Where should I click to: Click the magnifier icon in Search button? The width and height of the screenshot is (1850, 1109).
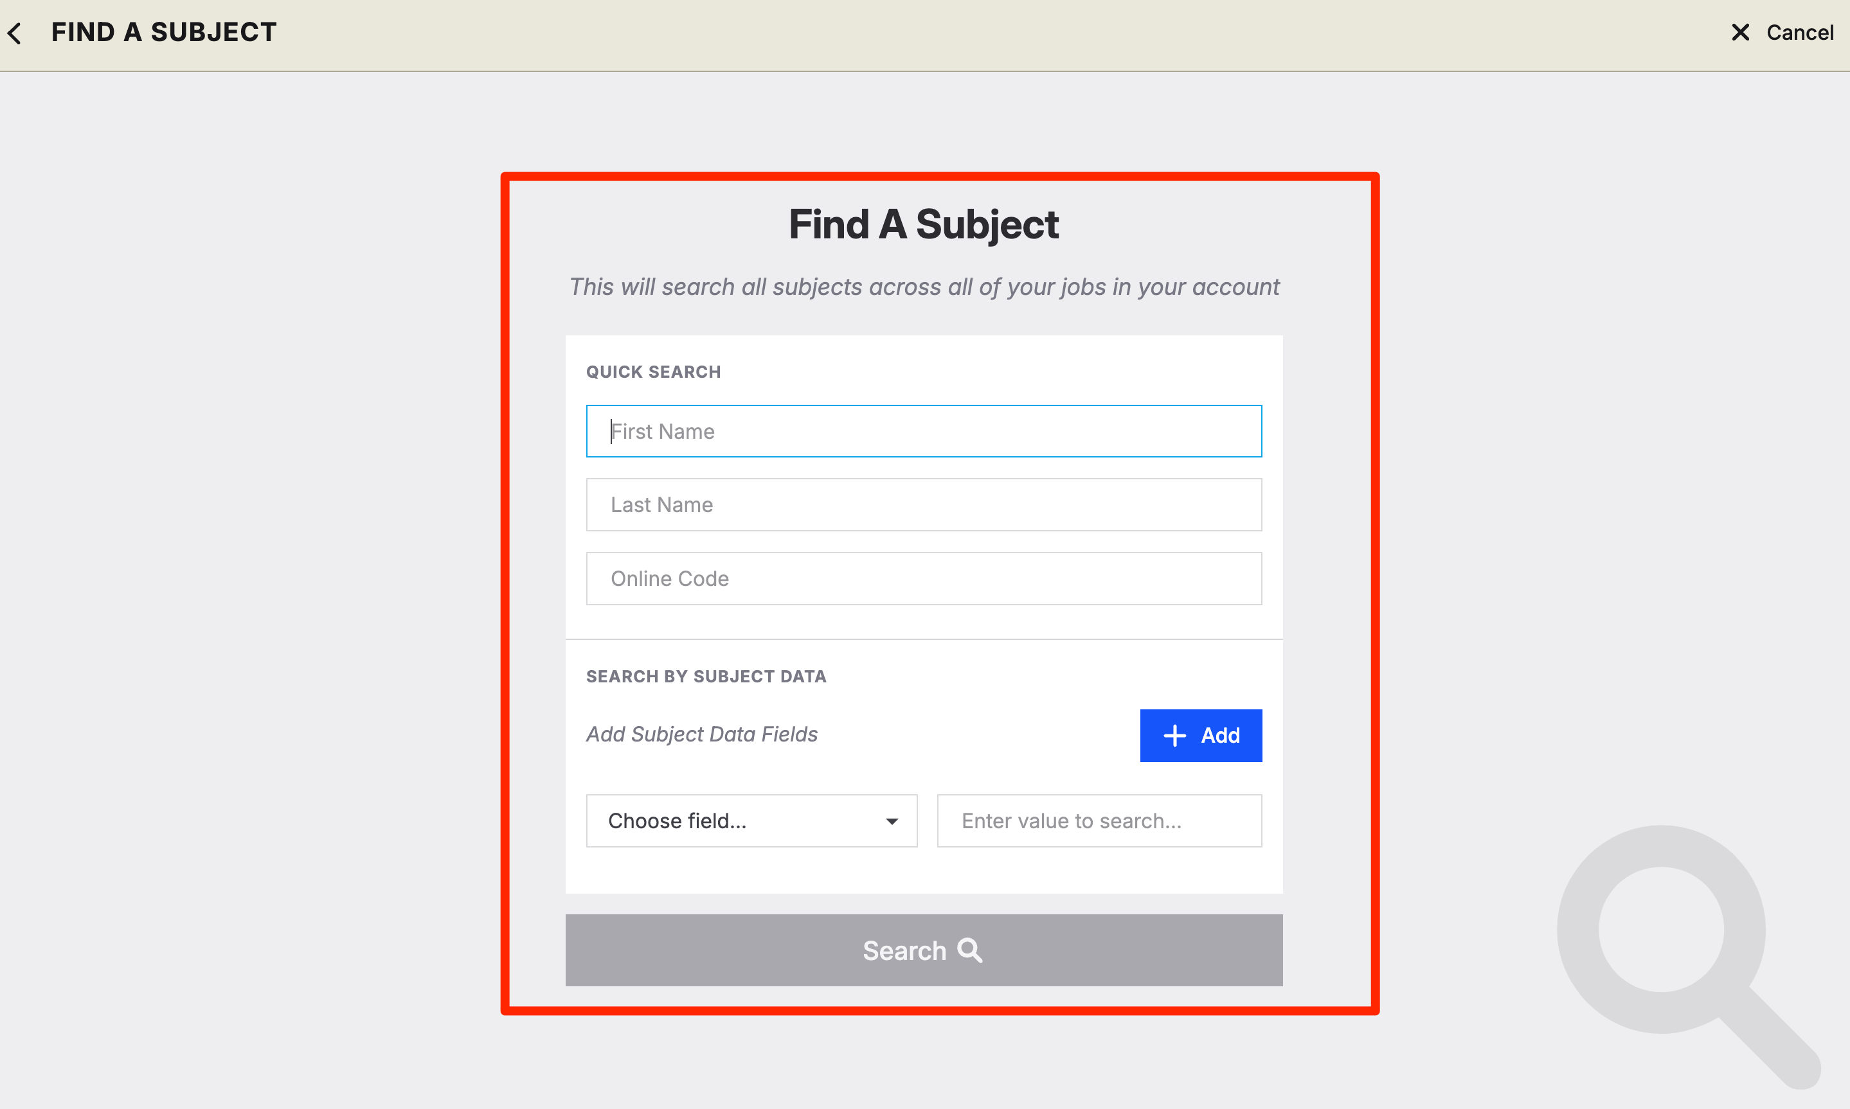[x=969, y=950]
